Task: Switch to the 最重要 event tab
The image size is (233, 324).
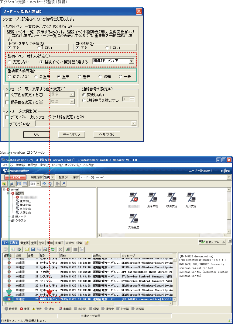Action: (x=24, y=243)
